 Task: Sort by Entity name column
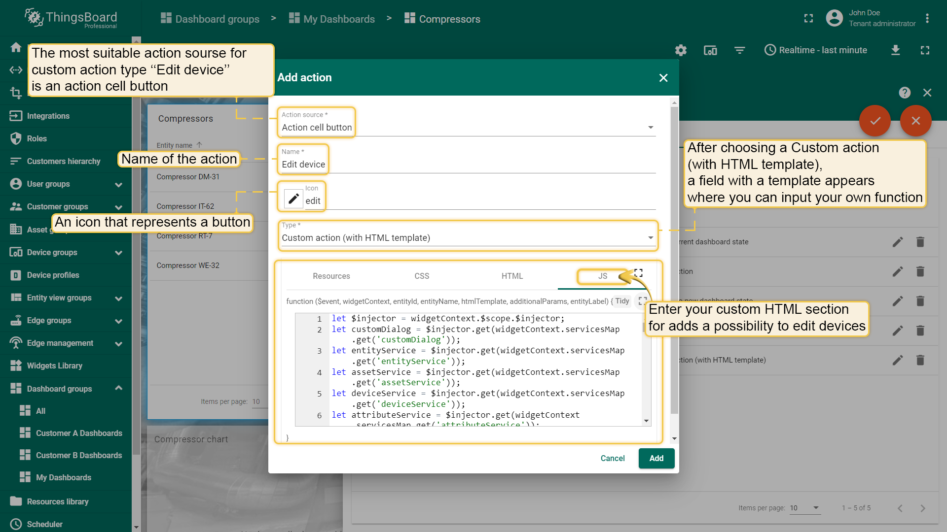pyautogui.click(x=180, y=145)
